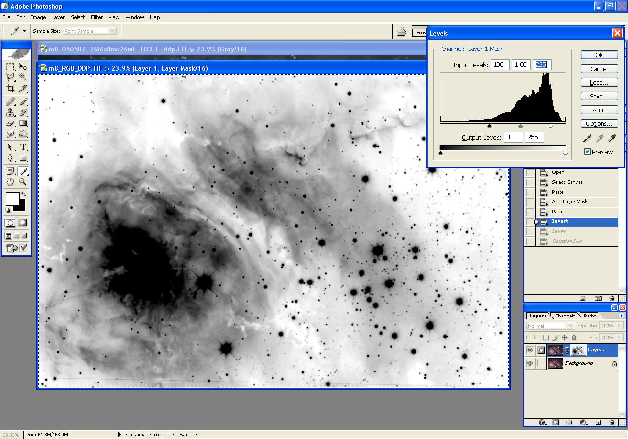This screenshot has width=628, height=439.
Task: Choose the Clone Stamp tool
Action: click(x=10, y=113)
